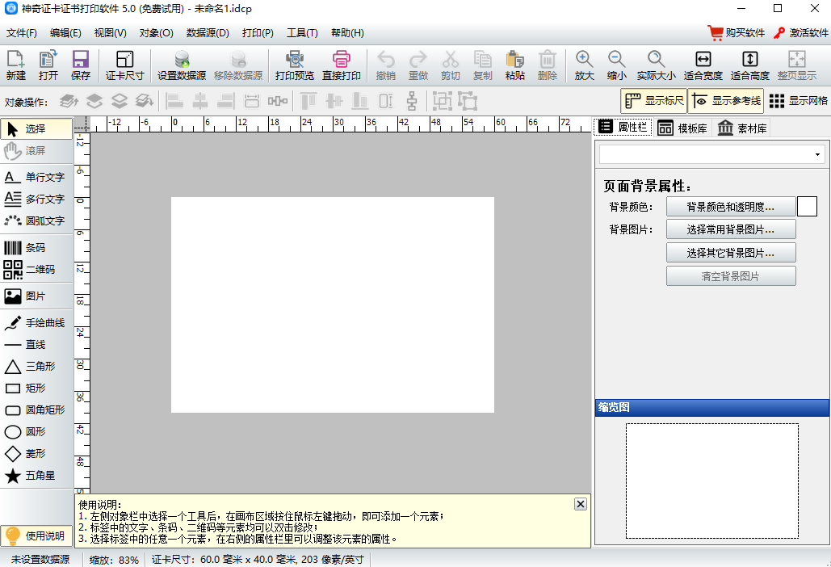Select the 三角形 triangle tool

36,366
